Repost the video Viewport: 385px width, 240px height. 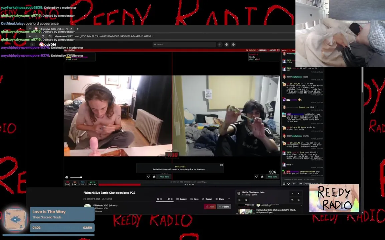pos(207,199)
